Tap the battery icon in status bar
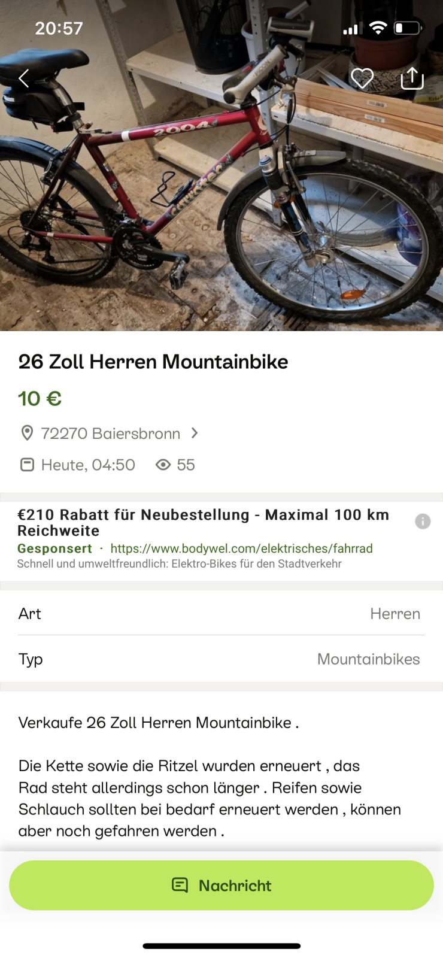Viewport: 443px width, 958px height. click(408, 28)
